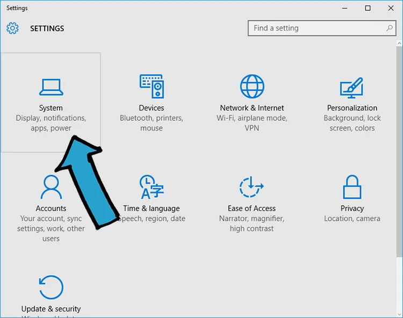Click inside the Find a setting field

pos(322,28)
